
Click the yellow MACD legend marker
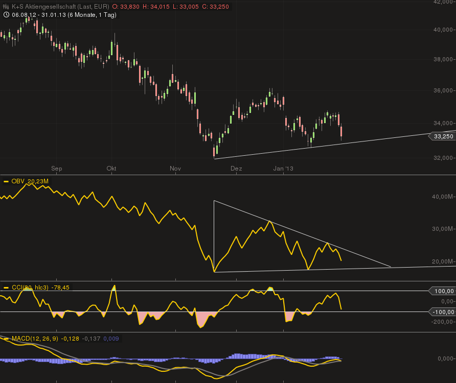[6, 339]
